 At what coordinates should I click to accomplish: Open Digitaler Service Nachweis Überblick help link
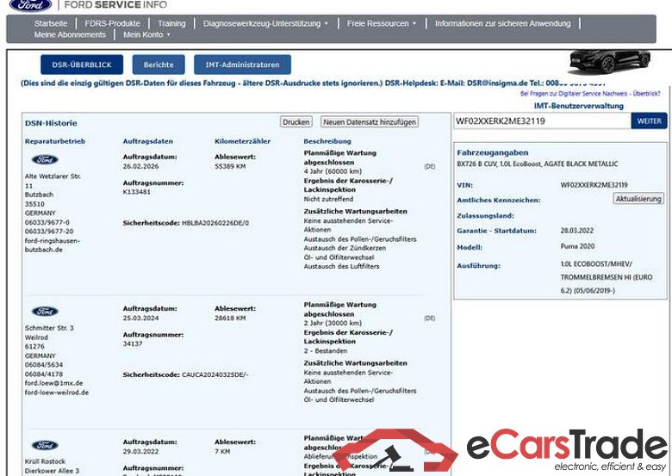click(x=590, y=93)
